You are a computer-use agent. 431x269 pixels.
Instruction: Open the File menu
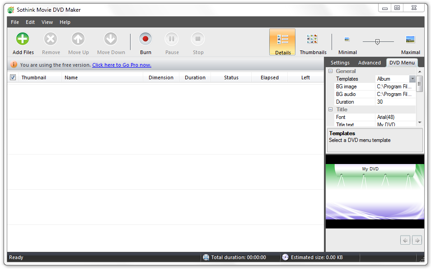[15, 22]
